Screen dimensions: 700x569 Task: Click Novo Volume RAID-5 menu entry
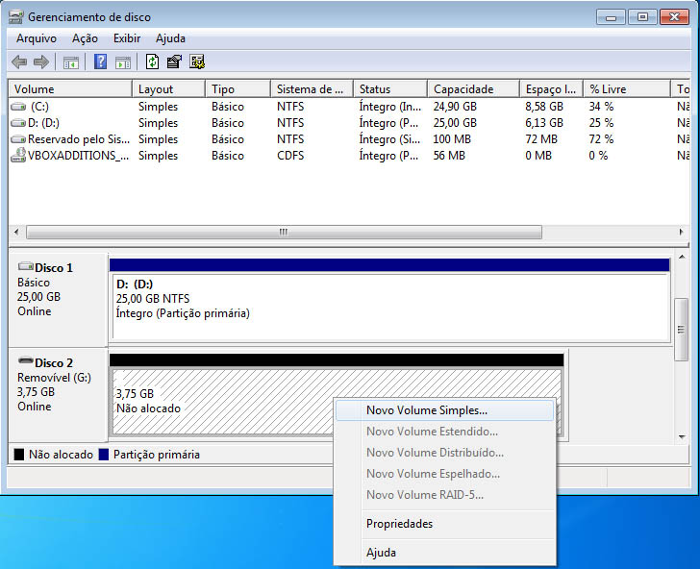(444, 495)
